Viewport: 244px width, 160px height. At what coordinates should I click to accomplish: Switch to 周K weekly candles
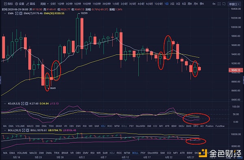(190, 4)
